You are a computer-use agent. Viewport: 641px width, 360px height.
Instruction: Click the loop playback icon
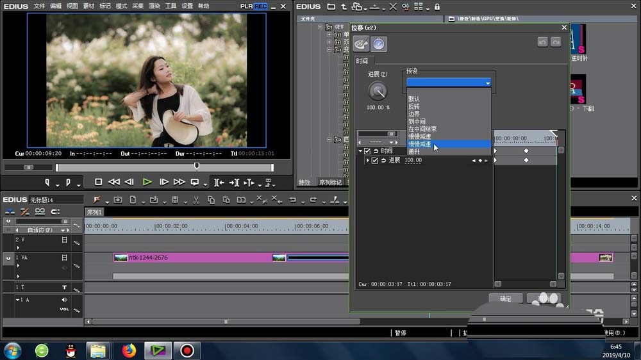[x=195, y=183]
